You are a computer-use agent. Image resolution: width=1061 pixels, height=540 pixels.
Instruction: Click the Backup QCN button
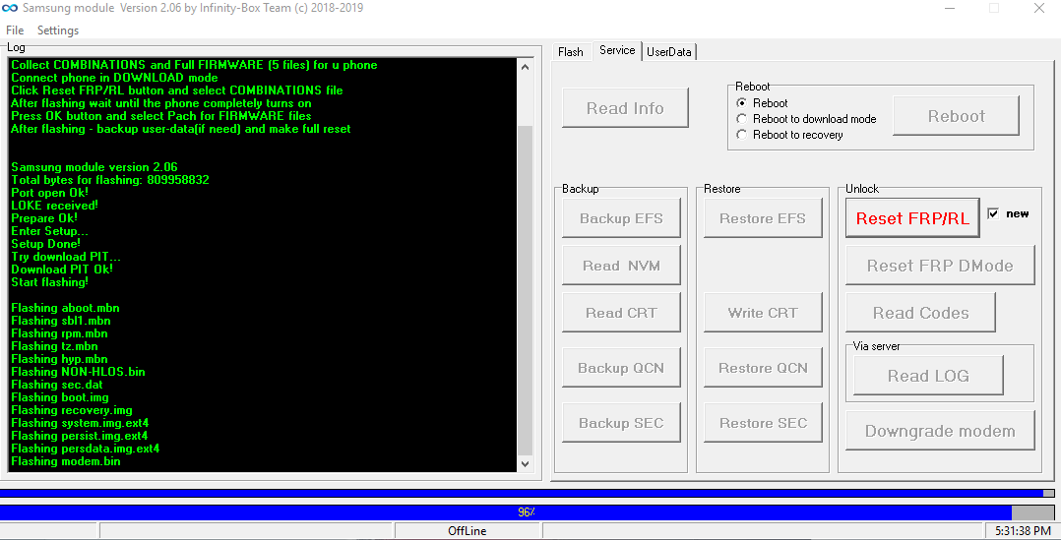(621, 368)
